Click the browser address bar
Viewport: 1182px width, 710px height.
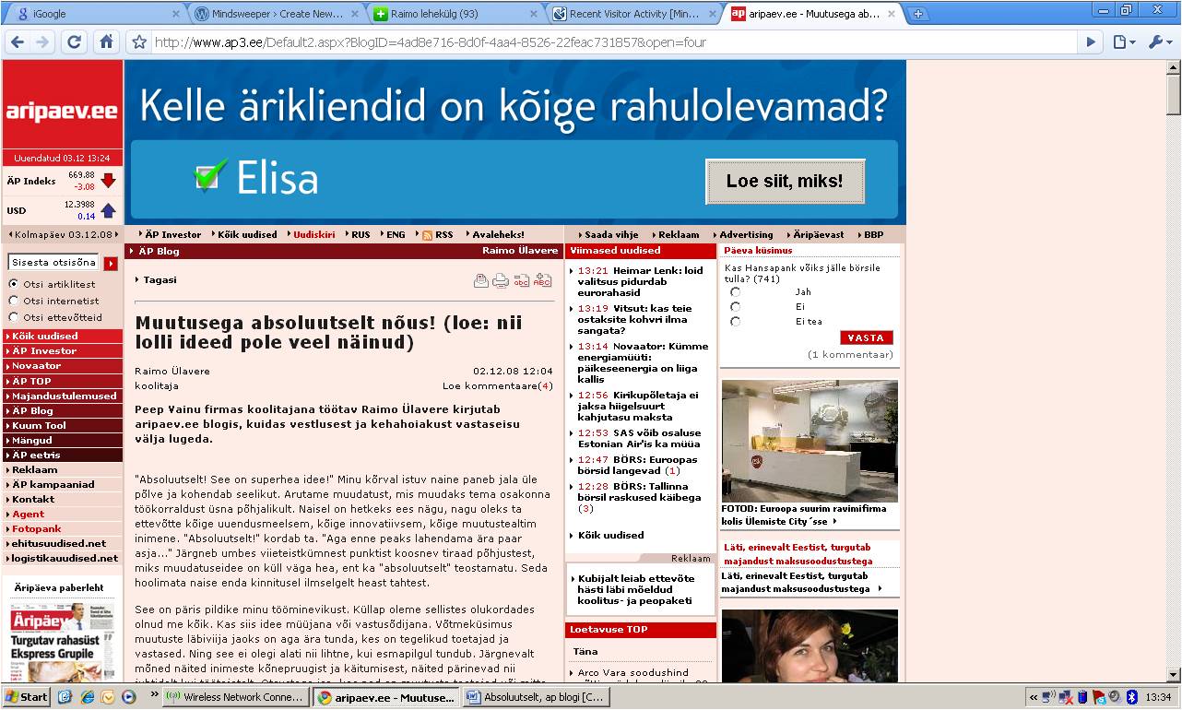(x=614, y=41)
